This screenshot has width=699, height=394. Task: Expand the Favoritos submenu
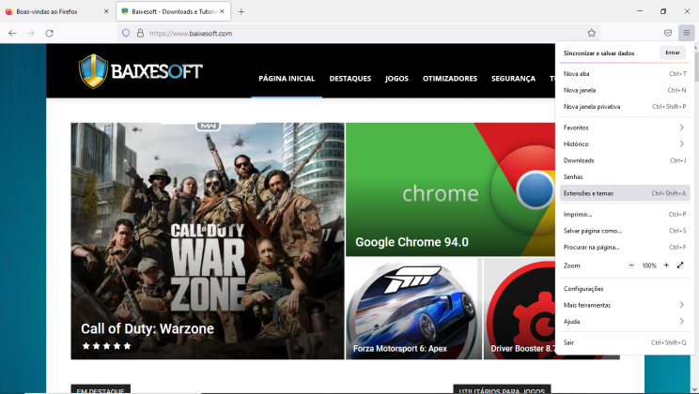[625, 128]
